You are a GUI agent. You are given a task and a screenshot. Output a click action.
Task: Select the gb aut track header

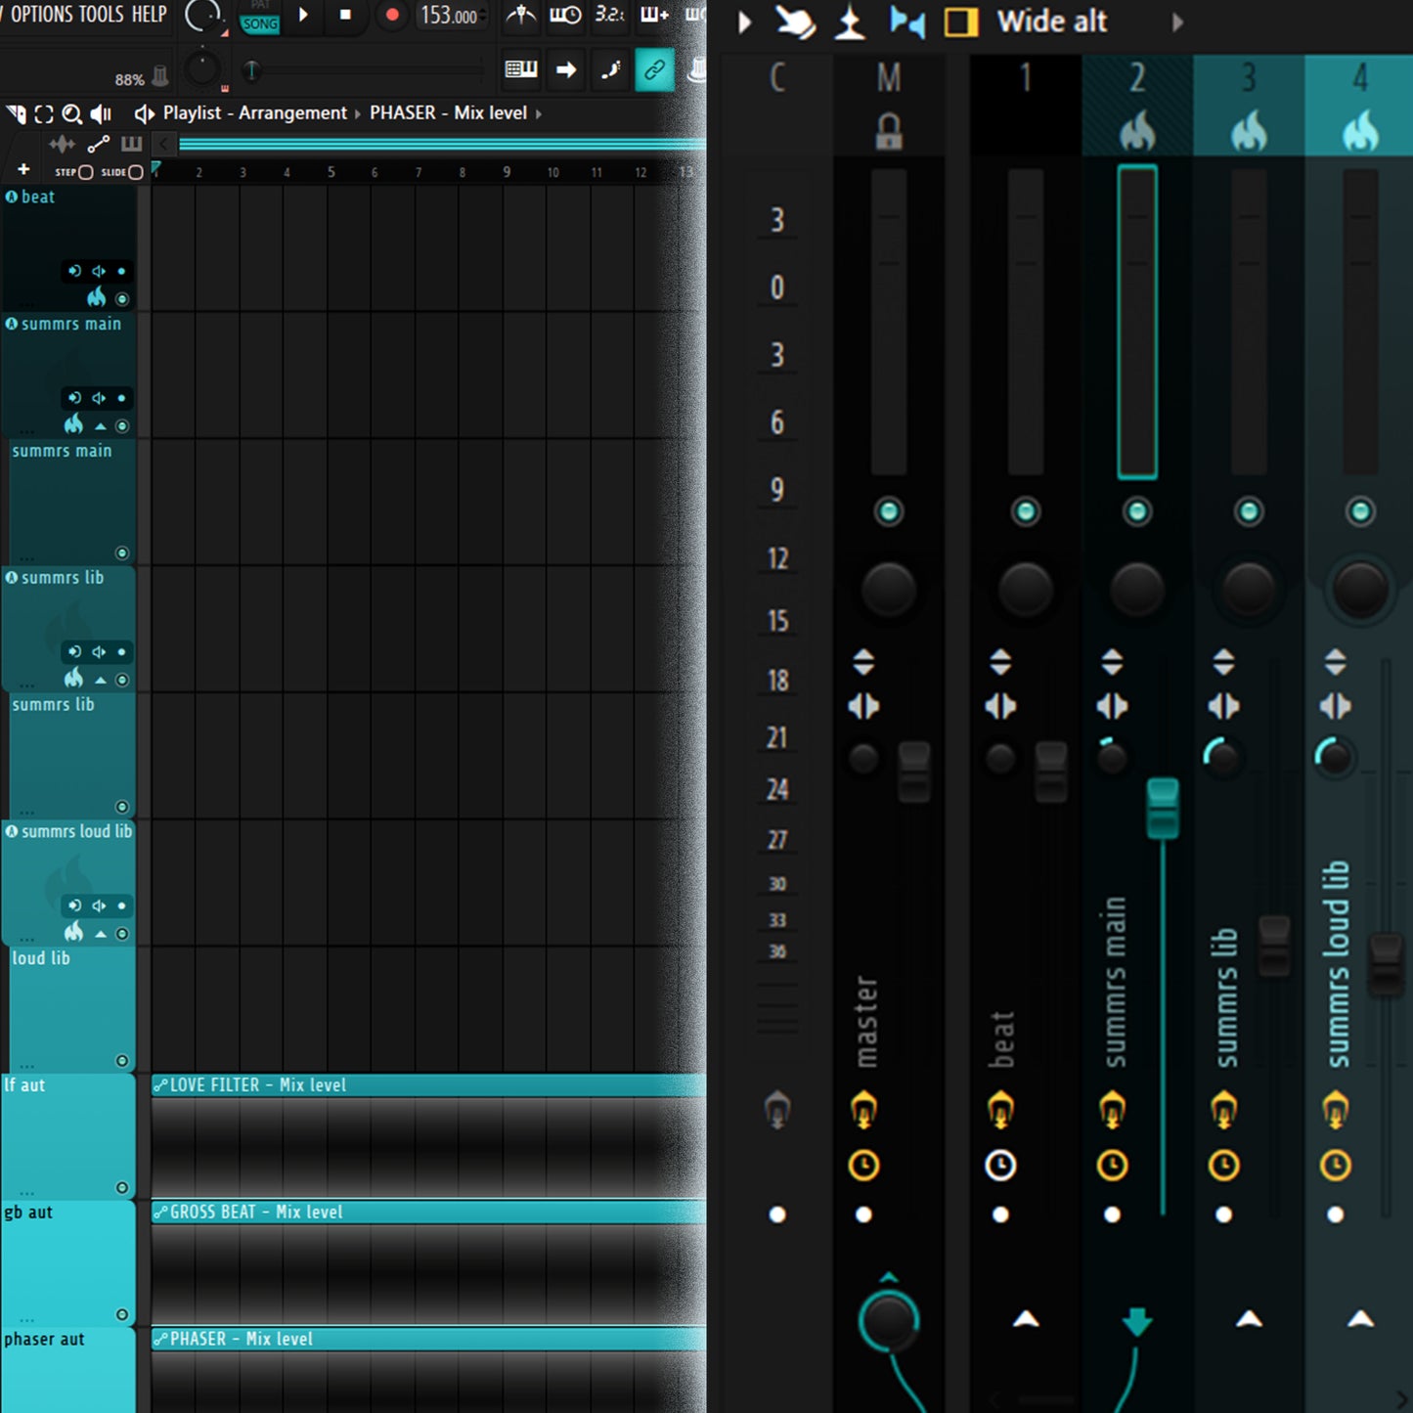68,1262
